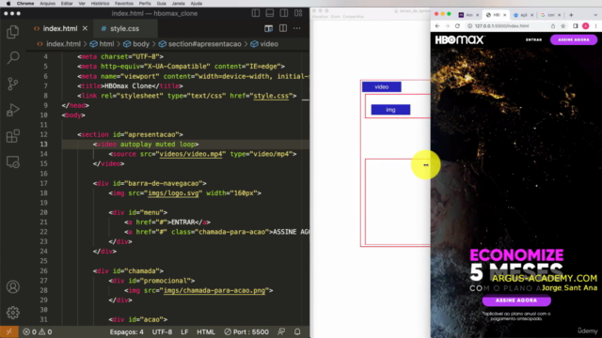This screenshot has height=338, width=602.
Task: Open the Chrome three-dot menu
Action: [x=595, y=26]
